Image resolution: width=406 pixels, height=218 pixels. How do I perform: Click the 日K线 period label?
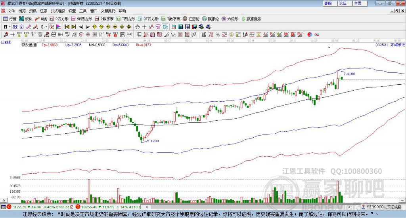(x=6, y=42)
